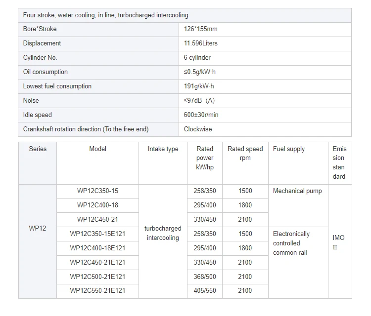Screen dimensions: 371x316
Task: Click the WP12C400-18E121 model entry
Action: click(97, 248)
